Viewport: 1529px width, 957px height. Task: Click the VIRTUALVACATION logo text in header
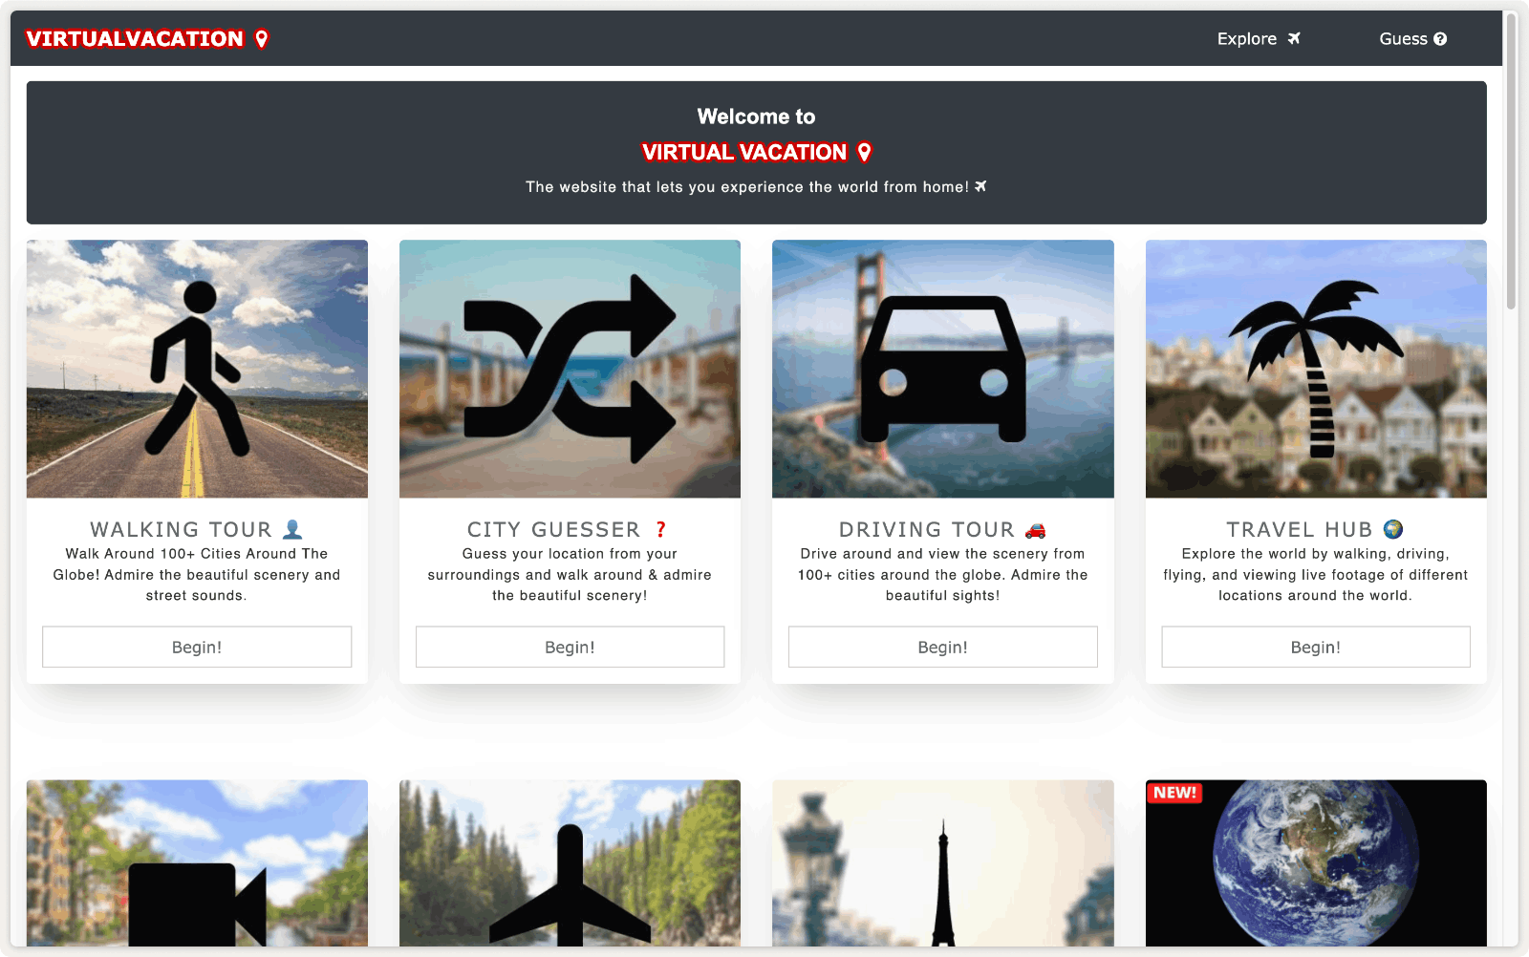click(135, 39)
